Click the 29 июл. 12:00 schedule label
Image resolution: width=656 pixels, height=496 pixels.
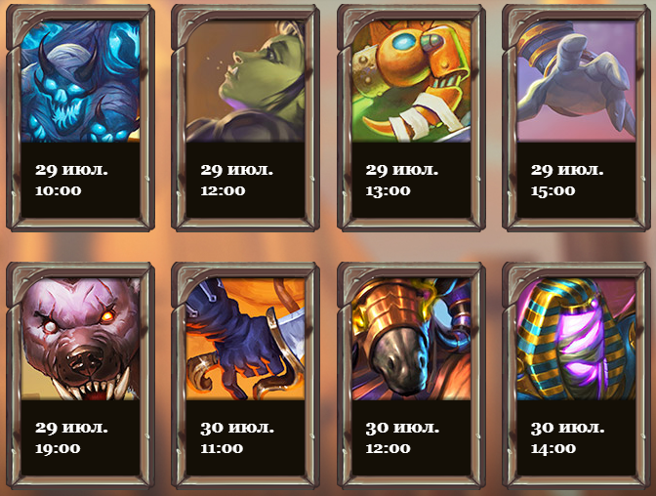pyautogui.click(x=237, y=180)
